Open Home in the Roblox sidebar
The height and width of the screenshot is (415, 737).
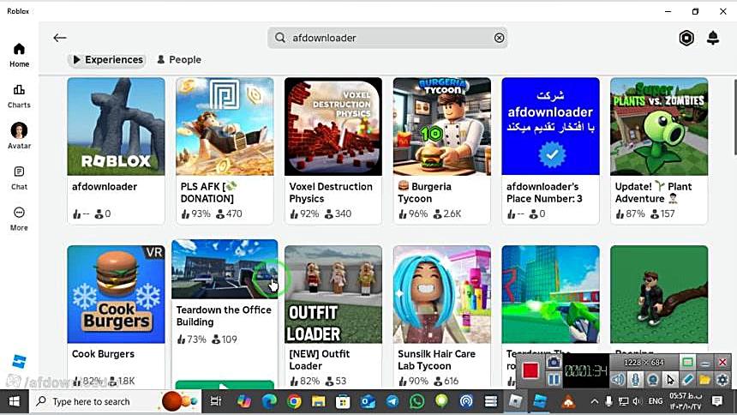(19, 55)
